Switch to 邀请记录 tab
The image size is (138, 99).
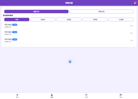[x=36, y=12]
